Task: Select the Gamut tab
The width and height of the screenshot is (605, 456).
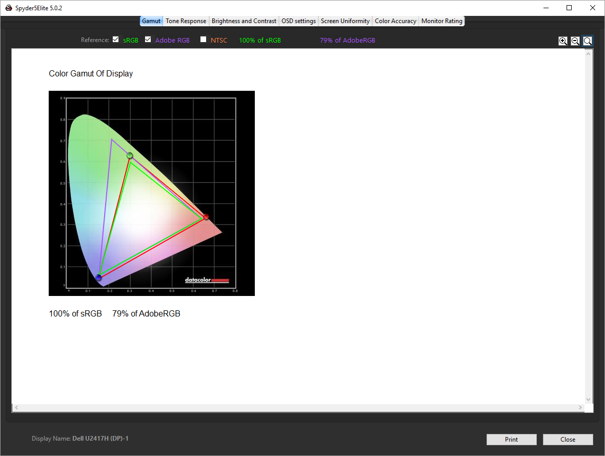Action: [x=151, y=21]
